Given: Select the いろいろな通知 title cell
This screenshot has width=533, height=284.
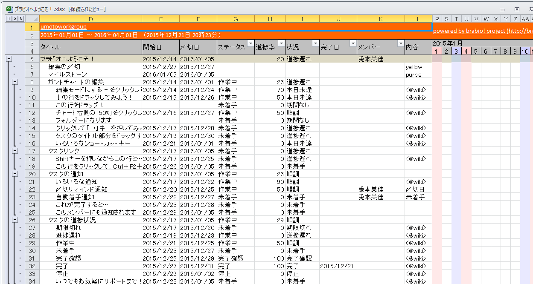Looking at the screenshot, I should pyautogui.click(x=91, y=182).
